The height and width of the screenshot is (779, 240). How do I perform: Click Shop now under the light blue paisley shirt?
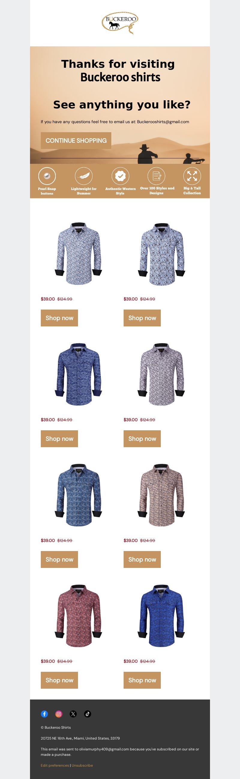point(59,318)
